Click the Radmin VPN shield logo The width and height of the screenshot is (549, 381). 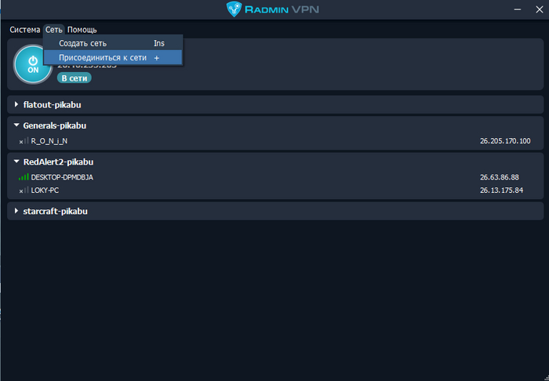pos(235,9)
